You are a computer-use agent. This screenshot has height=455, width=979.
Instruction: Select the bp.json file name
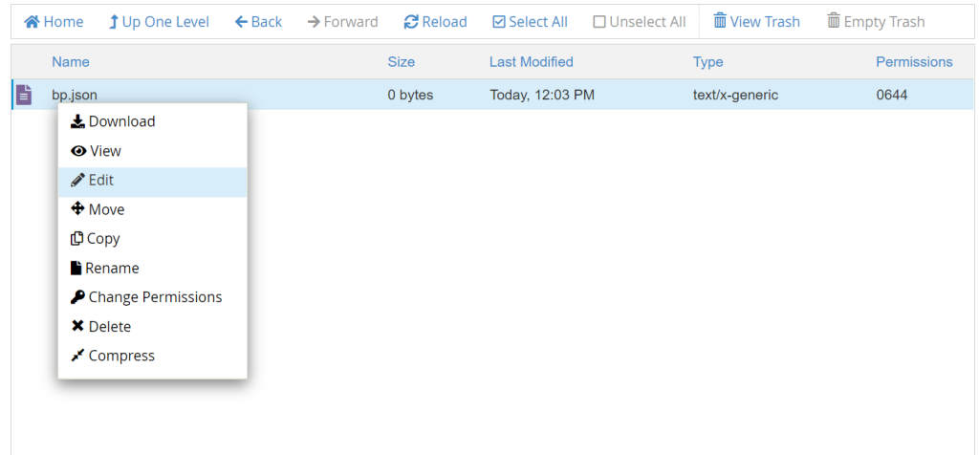[75, 96]
